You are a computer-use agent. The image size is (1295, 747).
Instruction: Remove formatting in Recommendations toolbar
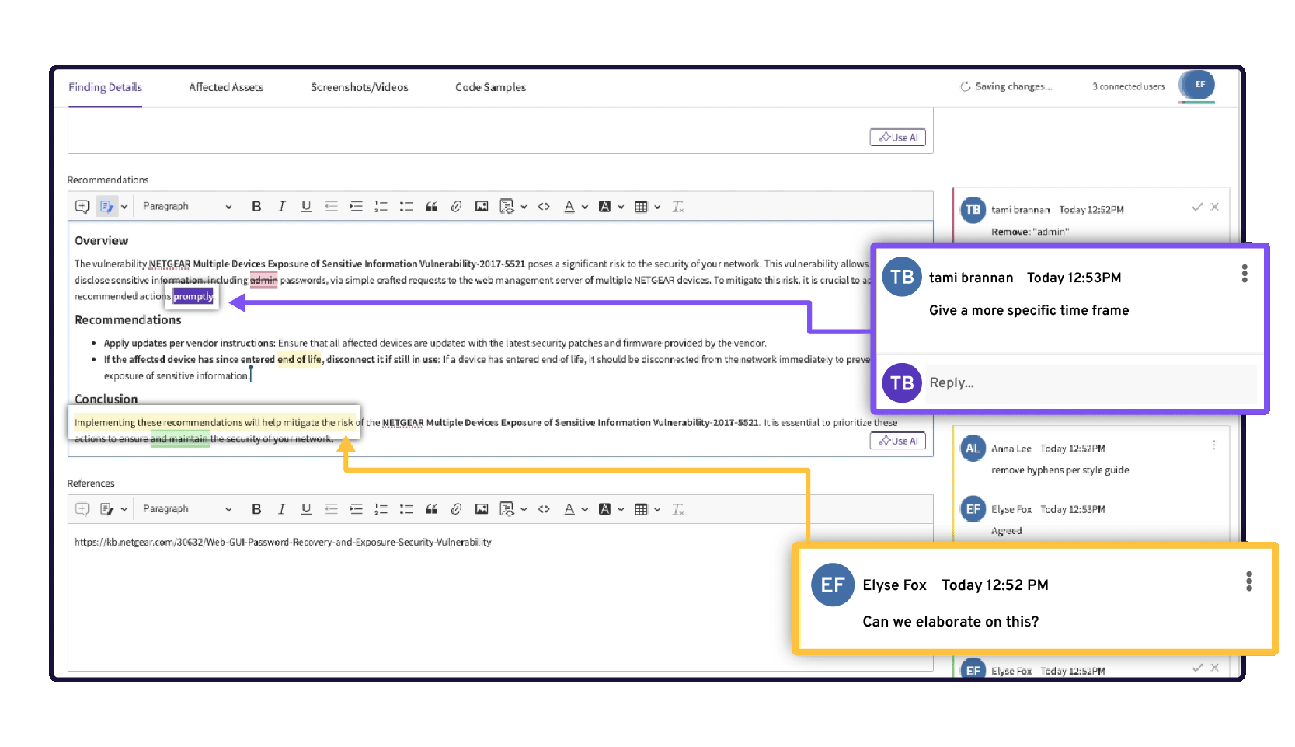click(677, 207)
